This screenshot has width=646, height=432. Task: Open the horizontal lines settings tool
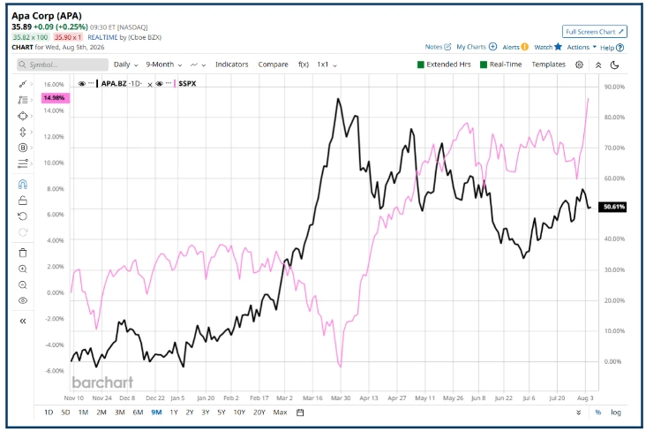click(23, 163)
